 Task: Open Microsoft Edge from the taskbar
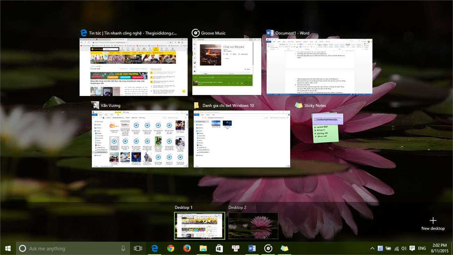pos(155,248)
